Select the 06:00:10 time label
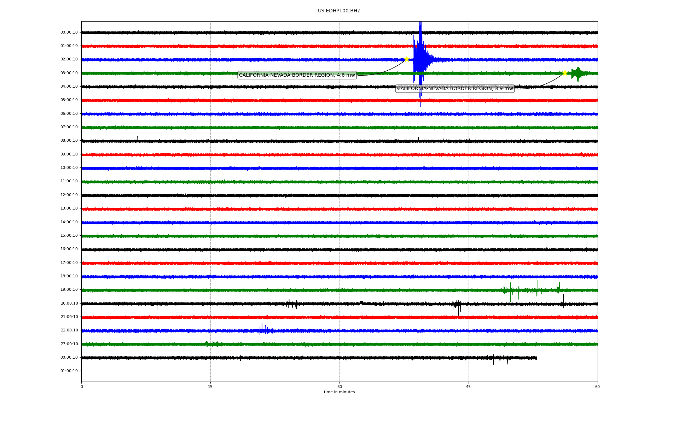Viewport: 679px width, 424px height. click(x=69, y=114)
